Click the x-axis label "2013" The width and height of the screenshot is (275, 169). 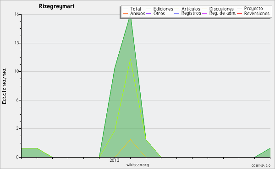(114, 160)
